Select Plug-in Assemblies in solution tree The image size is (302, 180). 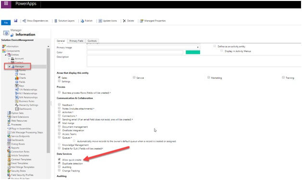tap(21, 129)
